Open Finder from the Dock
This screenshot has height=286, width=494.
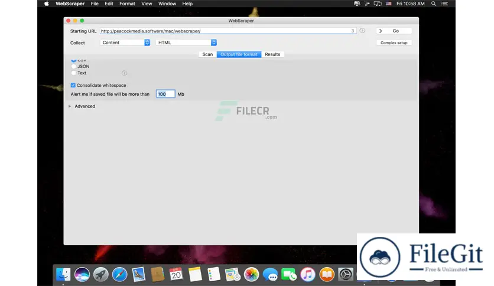point(63,274)
